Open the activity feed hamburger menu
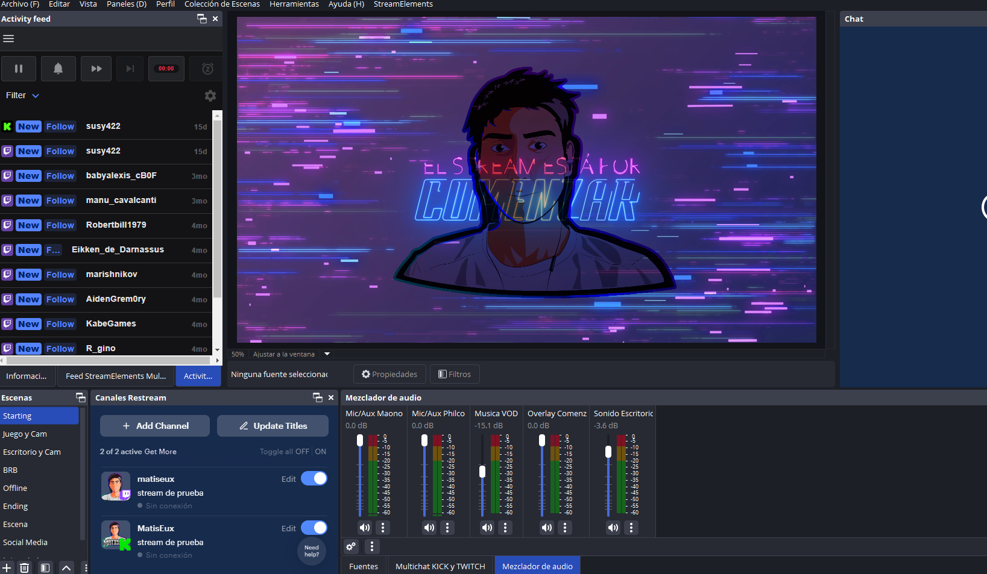987x574 pixels. coord(8,39)
